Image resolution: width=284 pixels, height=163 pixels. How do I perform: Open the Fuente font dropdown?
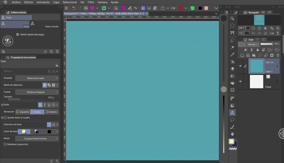(x=37, y=92)
